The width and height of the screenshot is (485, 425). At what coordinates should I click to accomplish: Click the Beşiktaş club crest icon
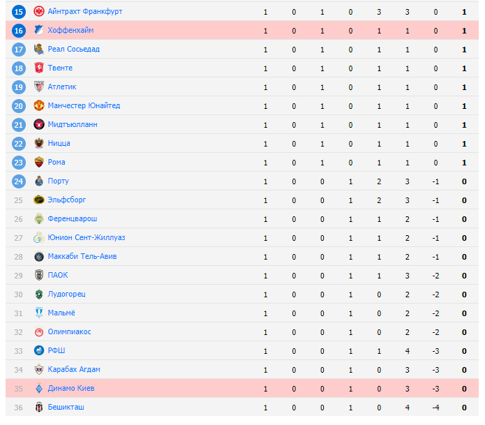pyautogui.click(x=39, y=408)
